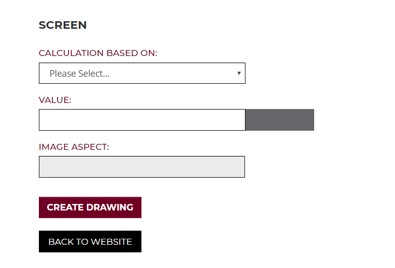This screenshot has height=268, width=395.
Task: Click the word SCREEN at the top
Action: [63, 25]
